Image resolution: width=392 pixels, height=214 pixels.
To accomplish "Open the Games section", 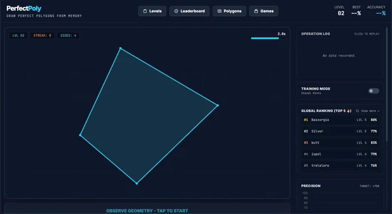I will [x=264, y=11].
